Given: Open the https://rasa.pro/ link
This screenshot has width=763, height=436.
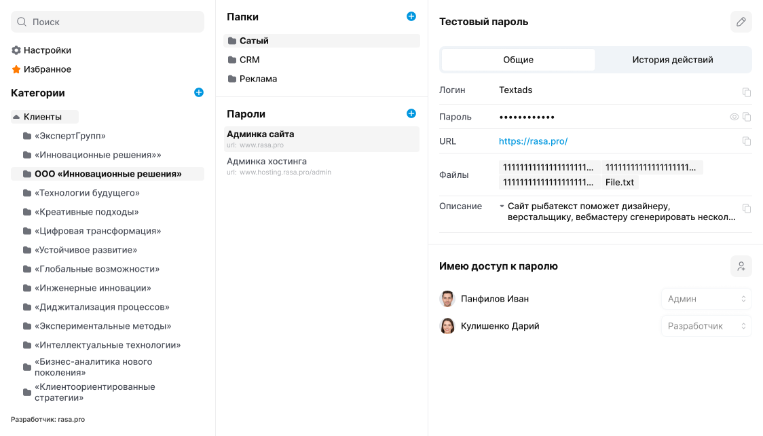Looking at the screenshot, I should point(533,141).
